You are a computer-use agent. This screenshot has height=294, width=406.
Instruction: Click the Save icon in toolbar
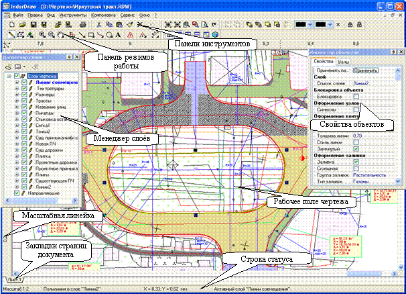[x=34, y=23]
